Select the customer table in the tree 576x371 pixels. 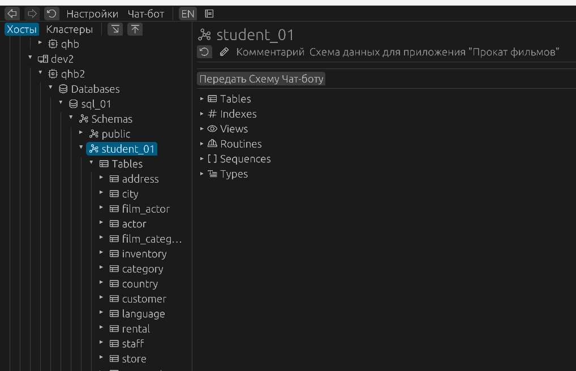pyautogui.click(x=144, y=299)
